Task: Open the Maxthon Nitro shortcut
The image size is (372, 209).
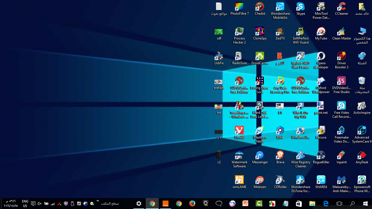Action: click(260, 135)
